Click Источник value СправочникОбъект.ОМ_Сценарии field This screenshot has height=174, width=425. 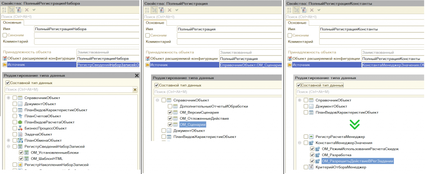click(251, 65)
